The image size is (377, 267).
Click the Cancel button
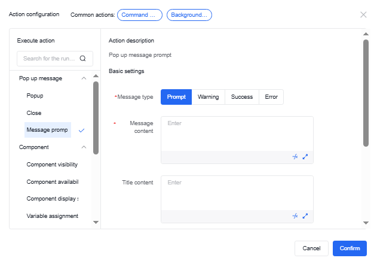click(311, 248)
